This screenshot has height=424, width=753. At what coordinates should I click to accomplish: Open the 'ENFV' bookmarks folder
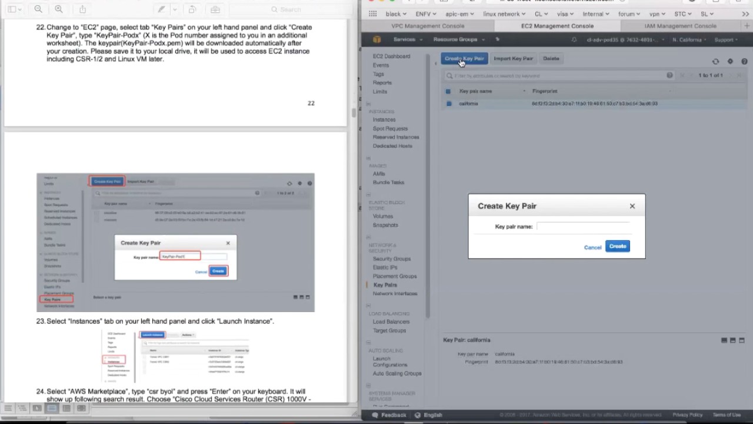point(426,14)
